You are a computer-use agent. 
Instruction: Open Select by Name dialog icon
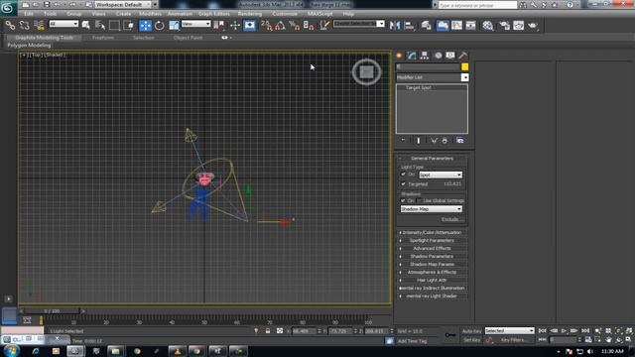[100, 26]
